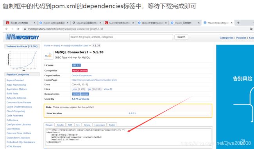Screen dimensions: 254x149
Task: Click the translate icon beside address bar
Action: point(251,29)
